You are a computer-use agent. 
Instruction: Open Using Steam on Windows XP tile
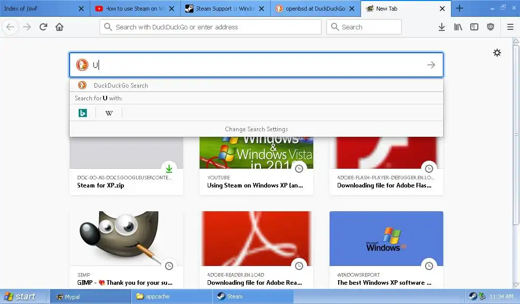pyautogui.click(x=256, y=166)
